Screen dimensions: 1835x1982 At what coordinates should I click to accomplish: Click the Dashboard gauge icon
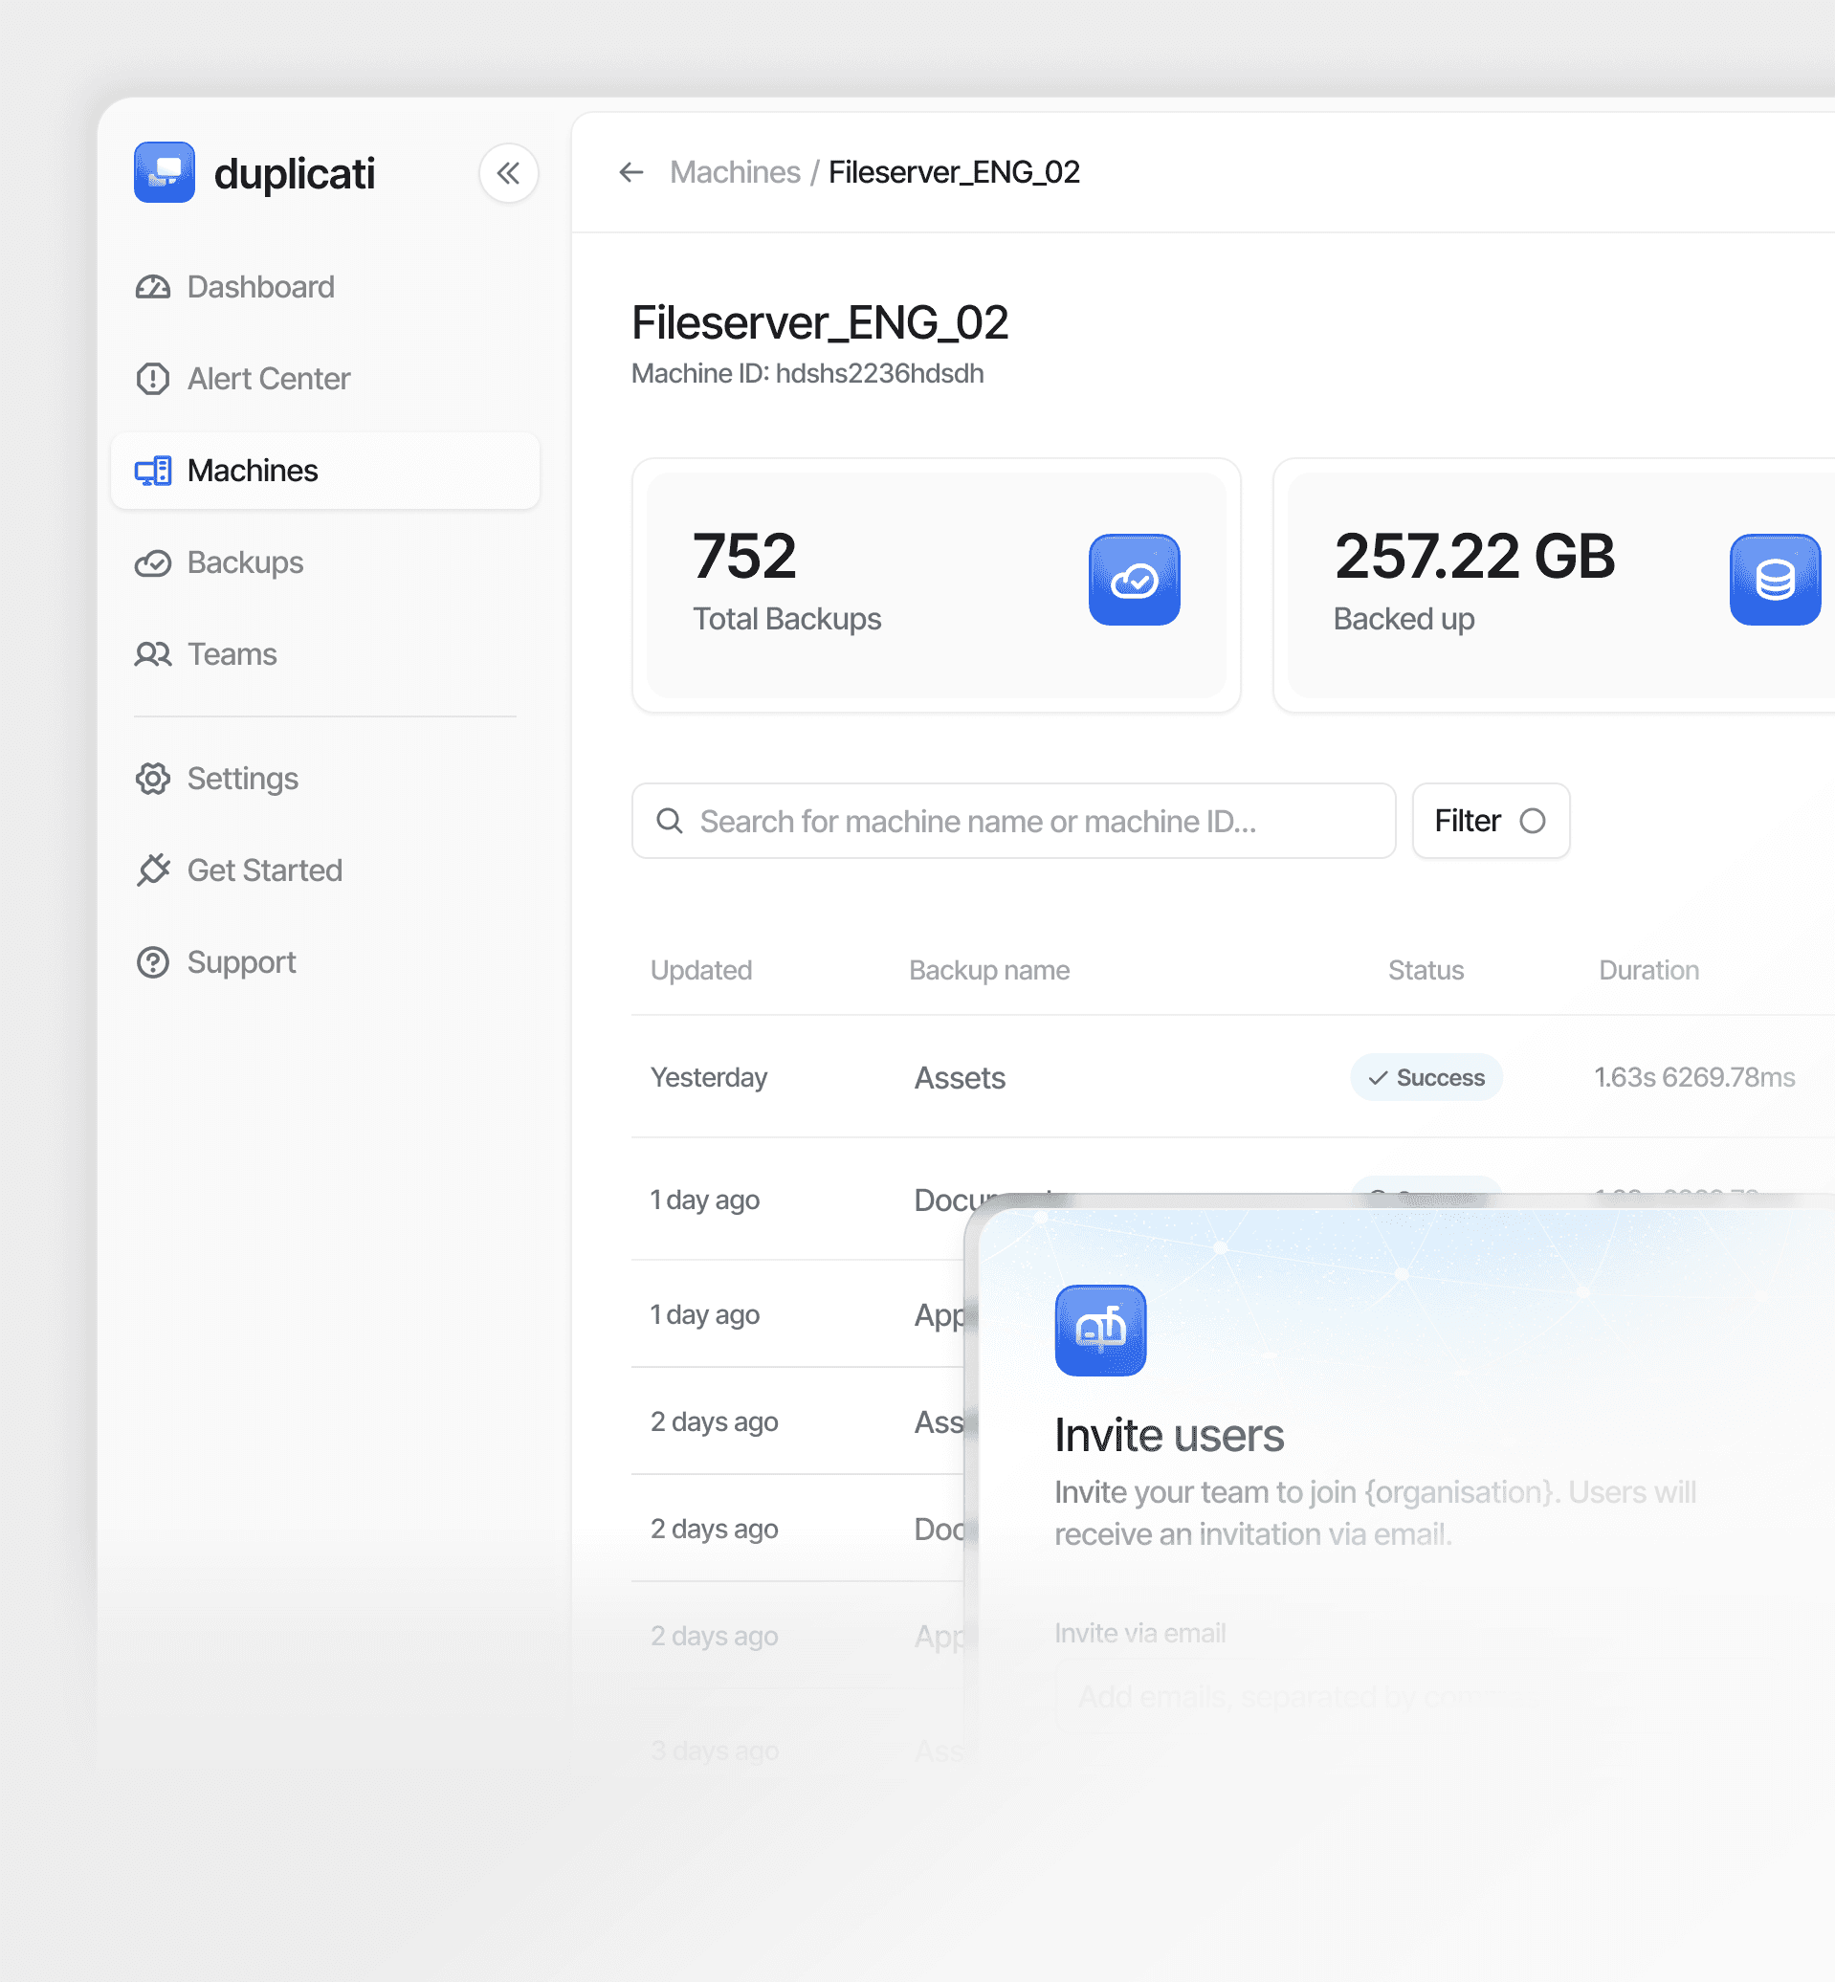(x=153, y=287)
